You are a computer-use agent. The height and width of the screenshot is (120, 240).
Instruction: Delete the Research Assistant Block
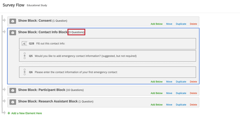(x=193, y=105)
